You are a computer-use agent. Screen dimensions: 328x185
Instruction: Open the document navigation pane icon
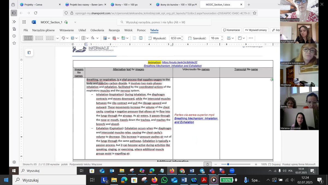[x=29, y=52]
